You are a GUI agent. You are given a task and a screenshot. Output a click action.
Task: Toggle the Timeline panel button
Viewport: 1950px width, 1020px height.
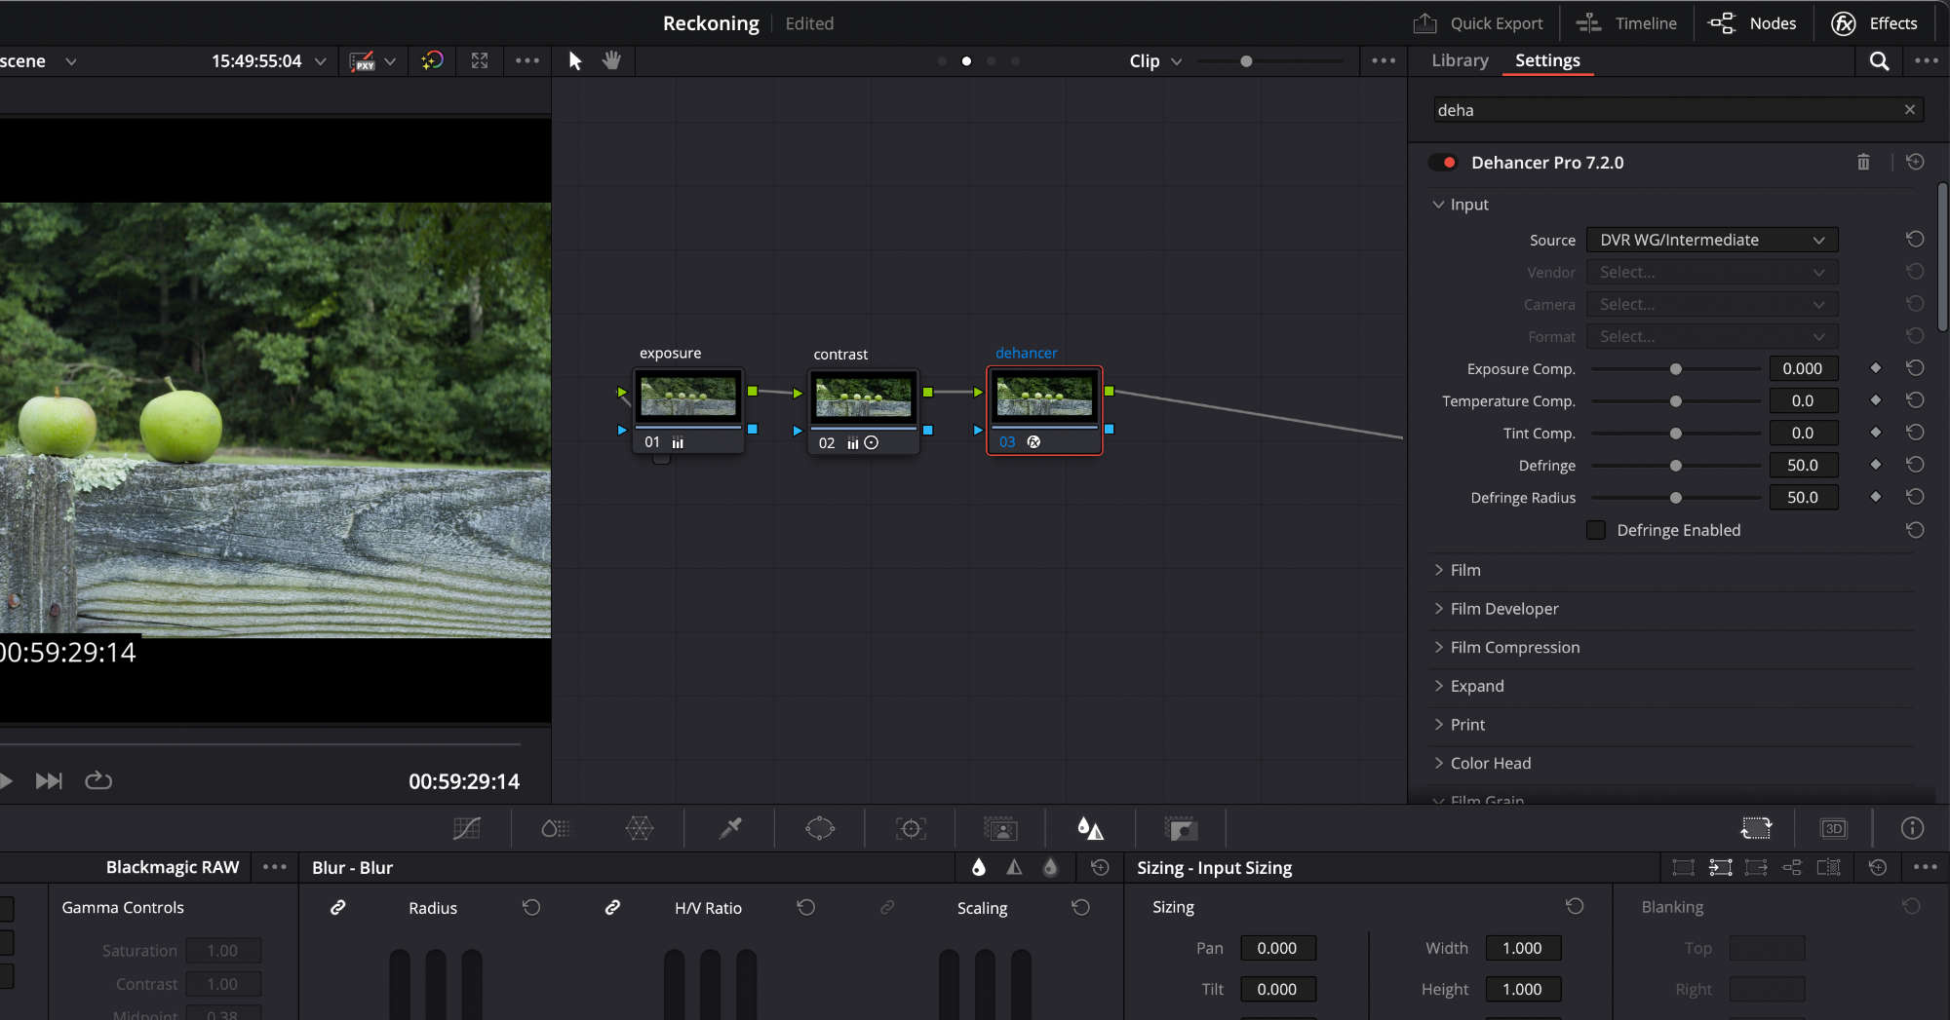click(x=1626, y=23)
